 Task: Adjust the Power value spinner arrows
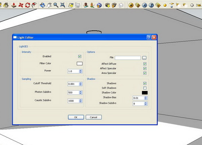(80, 71)
